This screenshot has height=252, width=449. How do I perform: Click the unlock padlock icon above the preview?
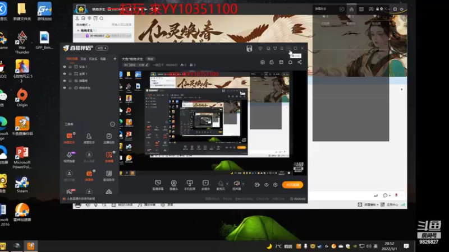[272, 62]
